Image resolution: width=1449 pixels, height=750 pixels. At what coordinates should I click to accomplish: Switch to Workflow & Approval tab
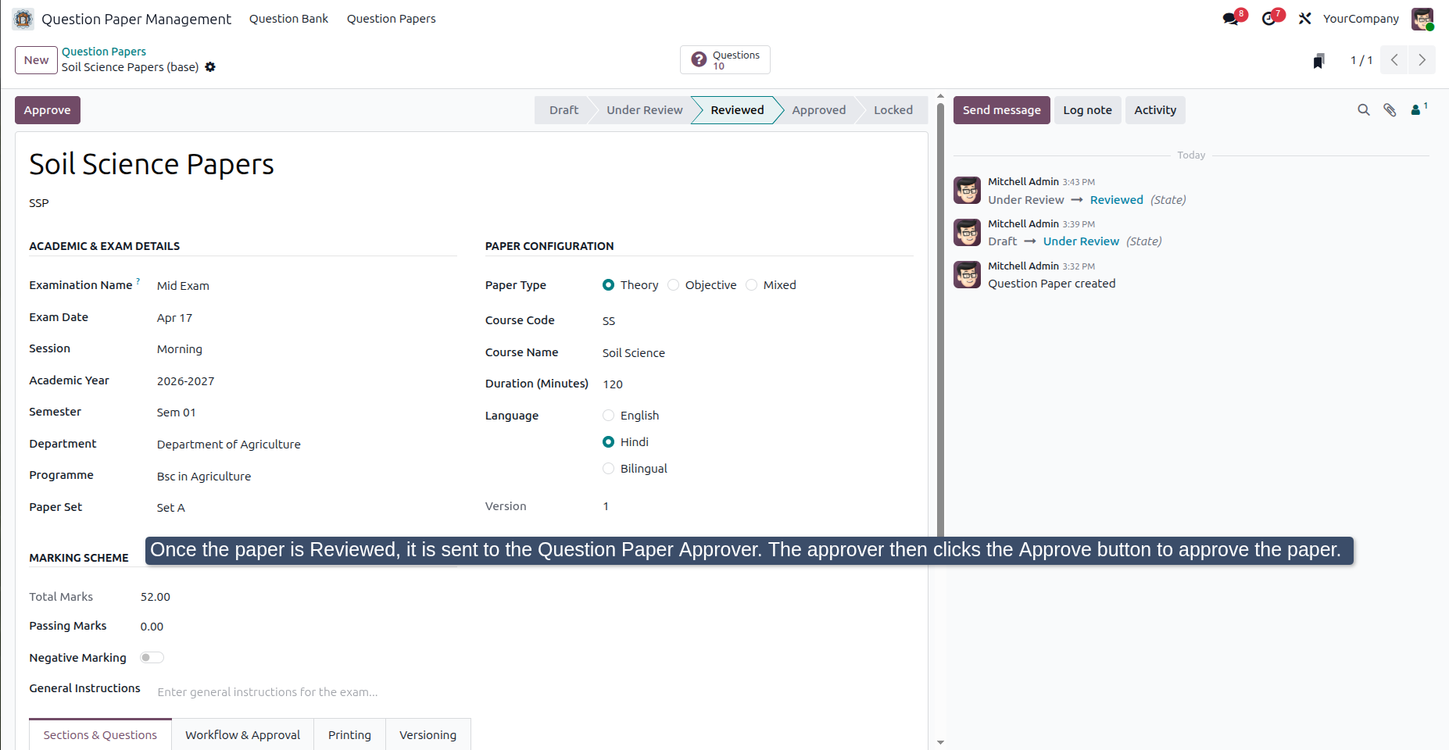coord(242,735)
